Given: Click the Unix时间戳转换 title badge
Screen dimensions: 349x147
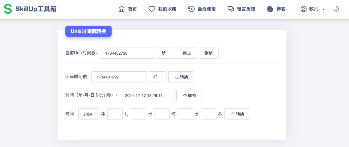Looking at the screenshot, I should coord(88,31).
